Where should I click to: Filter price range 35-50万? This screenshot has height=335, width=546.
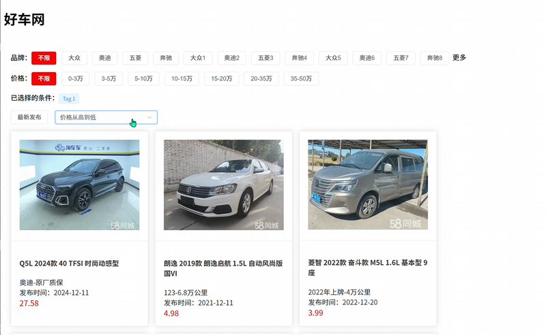tap(301, 79)
